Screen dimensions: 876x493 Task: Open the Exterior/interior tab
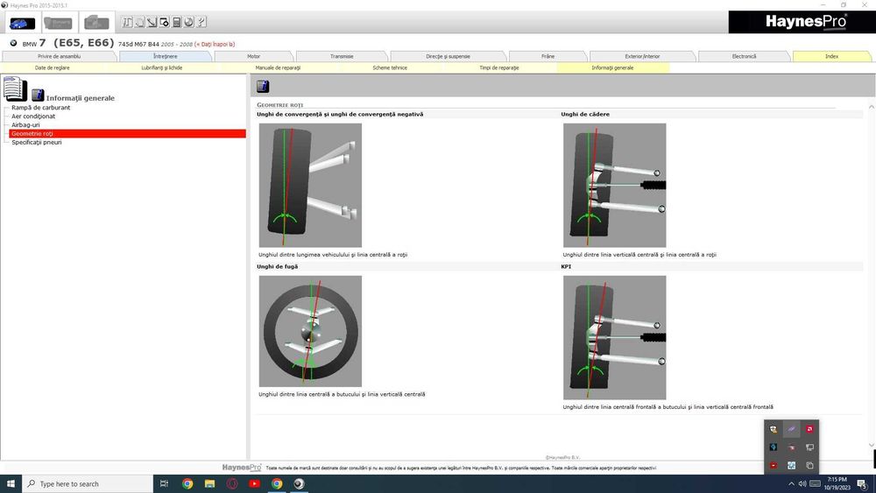(x=642, y=56)
